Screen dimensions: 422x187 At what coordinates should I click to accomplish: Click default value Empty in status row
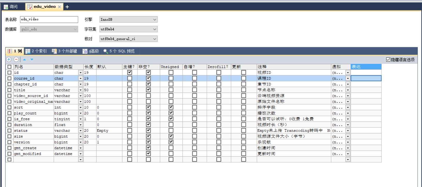tap(109, 131)
